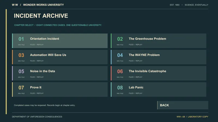Open chapter 06 The Invisible Catastrophe
Screen dimensions: 218x122
click(x=159, y=73)
